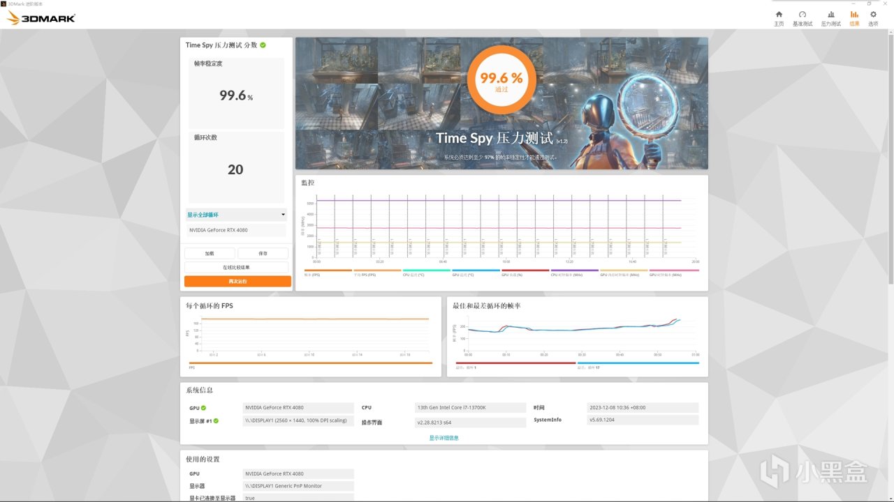Click the DISPLAY1 Generic PnP Monitor field
Viewport: 894px width, 502px height.
click(x=298, y=486)
